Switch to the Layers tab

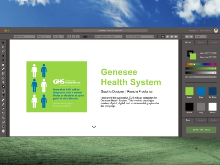click(201, 120)
